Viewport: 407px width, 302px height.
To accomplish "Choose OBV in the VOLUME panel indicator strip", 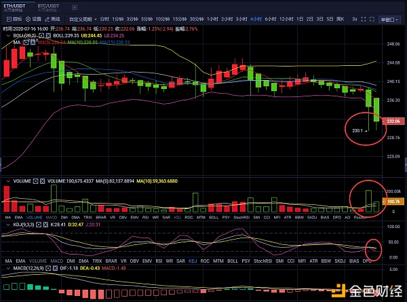I will pyautogui.click(x=123, y=217).
